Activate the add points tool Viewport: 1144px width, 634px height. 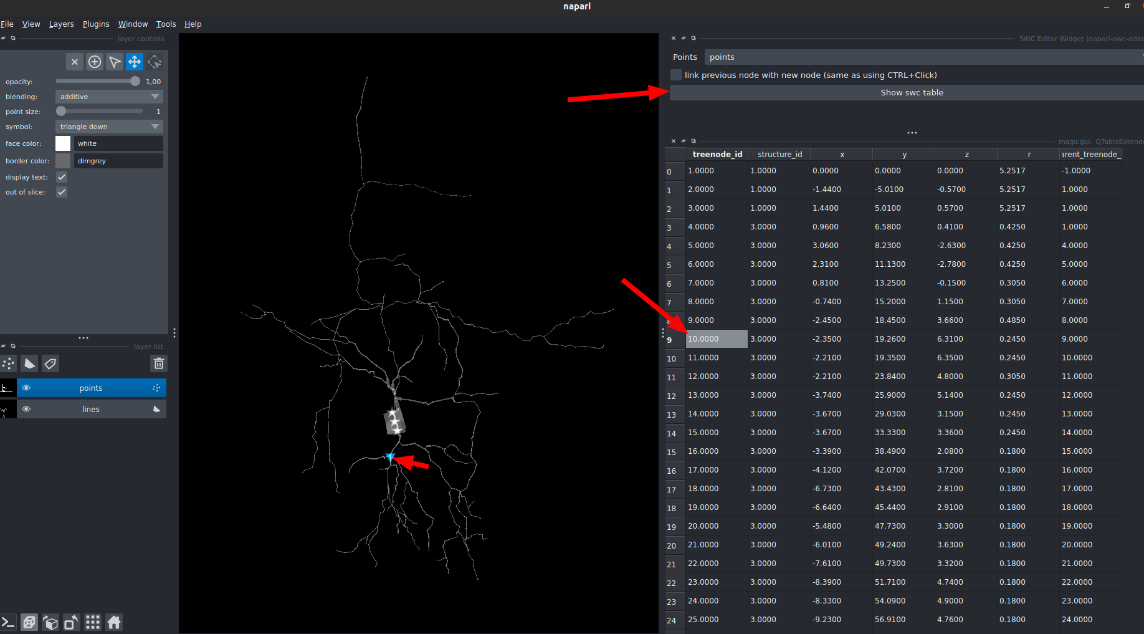click(95, 62)
